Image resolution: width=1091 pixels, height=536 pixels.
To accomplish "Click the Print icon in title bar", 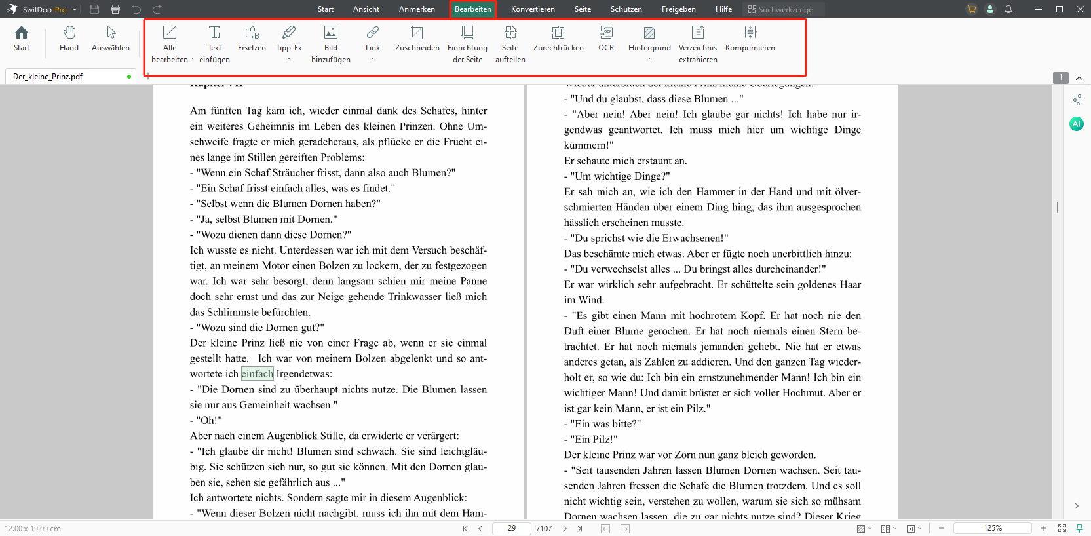I will click(115, 9).
